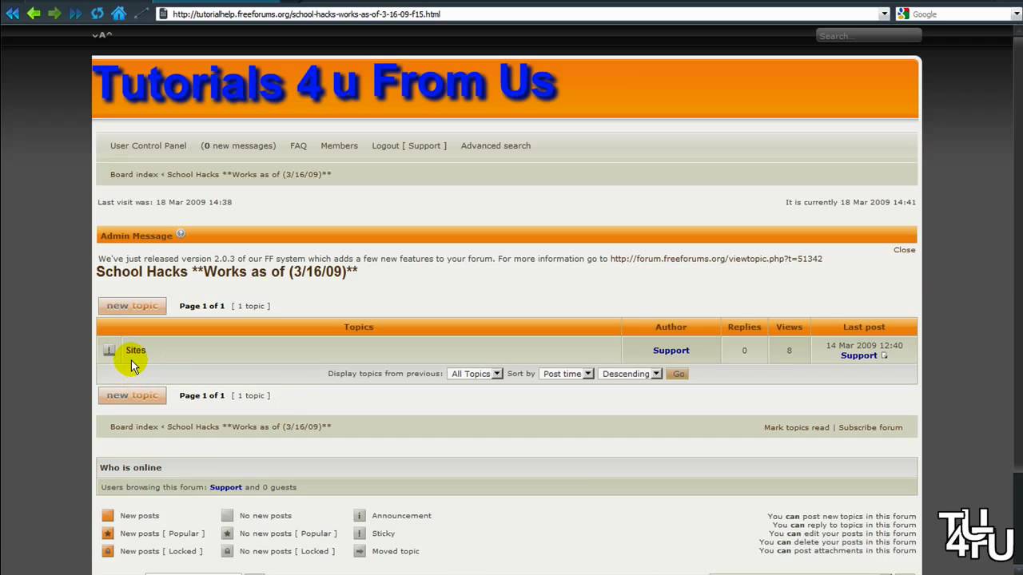
Task: Click the Who is online heading
Action: click(130, 467)
